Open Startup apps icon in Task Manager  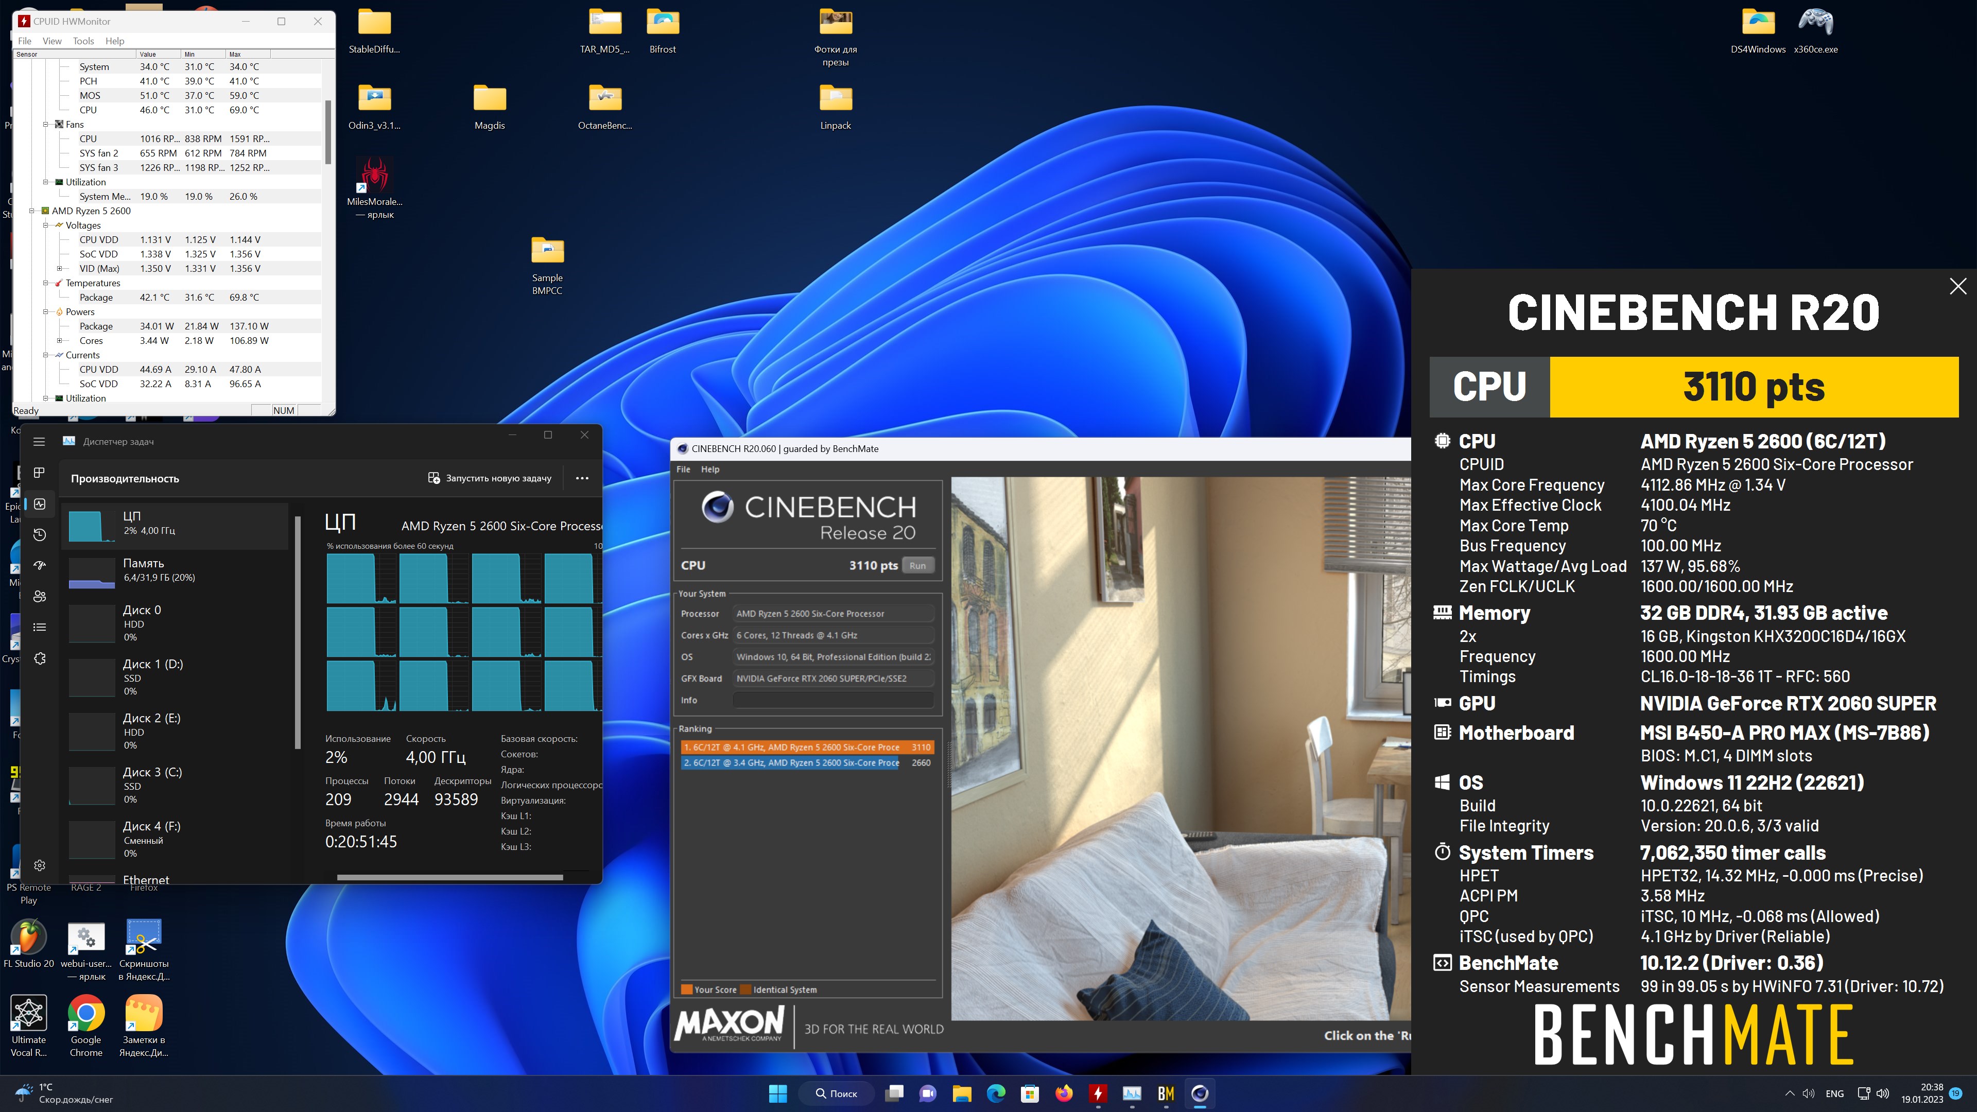pos(40,566)
